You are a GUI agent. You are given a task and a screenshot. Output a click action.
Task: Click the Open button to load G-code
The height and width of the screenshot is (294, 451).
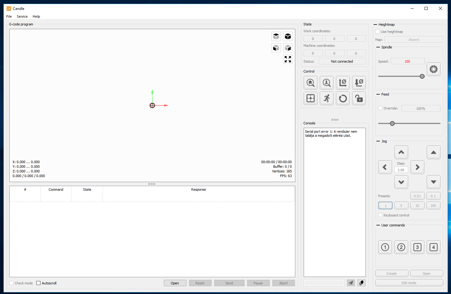175,283
